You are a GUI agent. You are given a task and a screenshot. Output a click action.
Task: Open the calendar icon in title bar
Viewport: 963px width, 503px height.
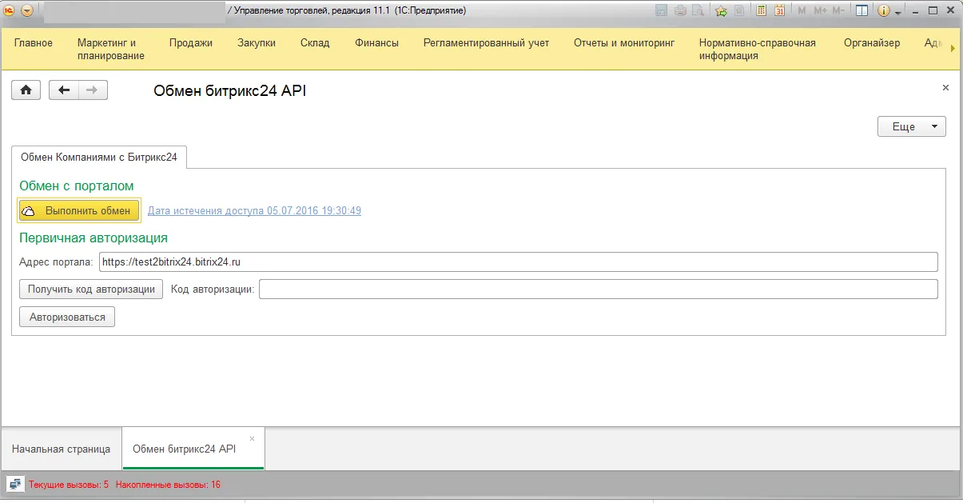779,11
